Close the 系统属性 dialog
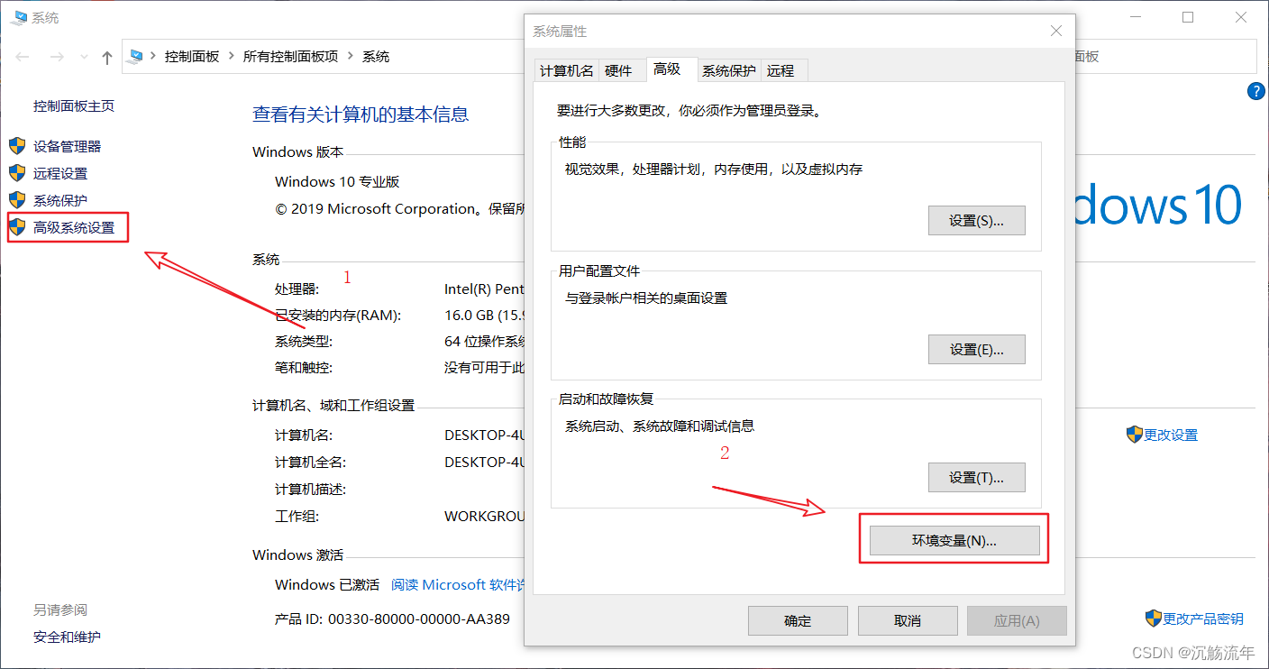 (1056, 32)
